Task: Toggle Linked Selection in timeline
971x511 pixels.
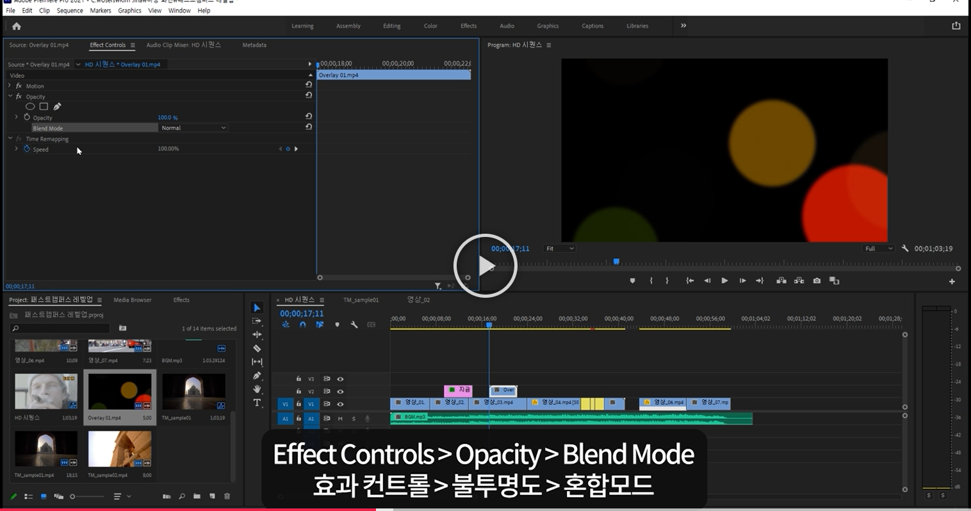Action: 320,325
